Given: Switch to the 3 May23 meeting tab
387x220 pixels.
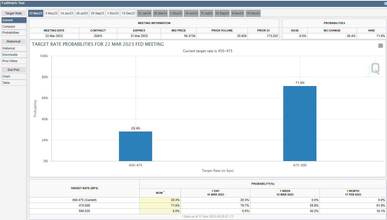Looking at the screenshot, I should pos(51,13).
